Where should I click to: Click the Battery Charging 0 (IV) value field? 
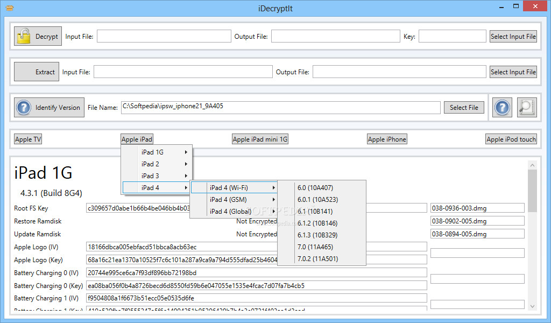257,273
